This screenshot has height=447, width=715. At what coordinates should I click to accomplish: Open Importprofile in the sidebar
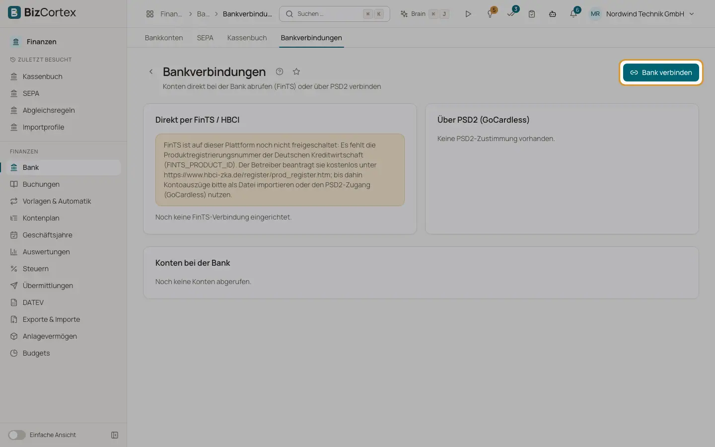coord(63,127)
